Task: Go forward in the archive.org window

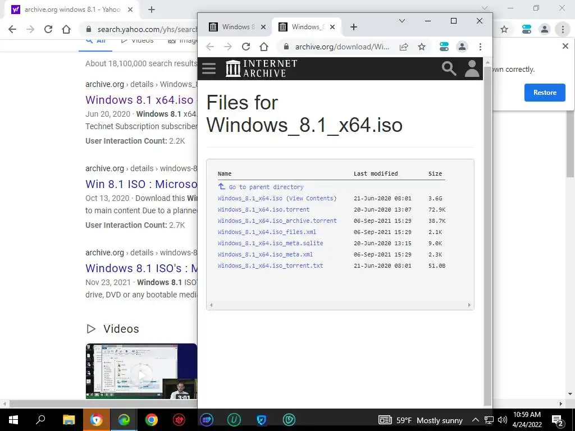Action: coord(228,47)
